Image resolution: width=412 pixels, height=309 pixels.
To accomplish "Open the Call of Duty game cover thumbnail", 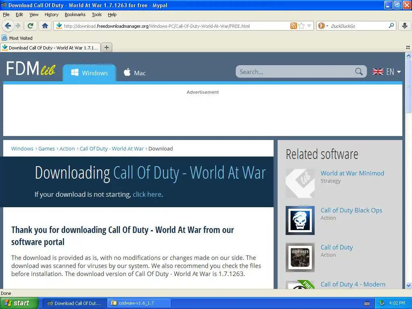I will click(300, 257).
